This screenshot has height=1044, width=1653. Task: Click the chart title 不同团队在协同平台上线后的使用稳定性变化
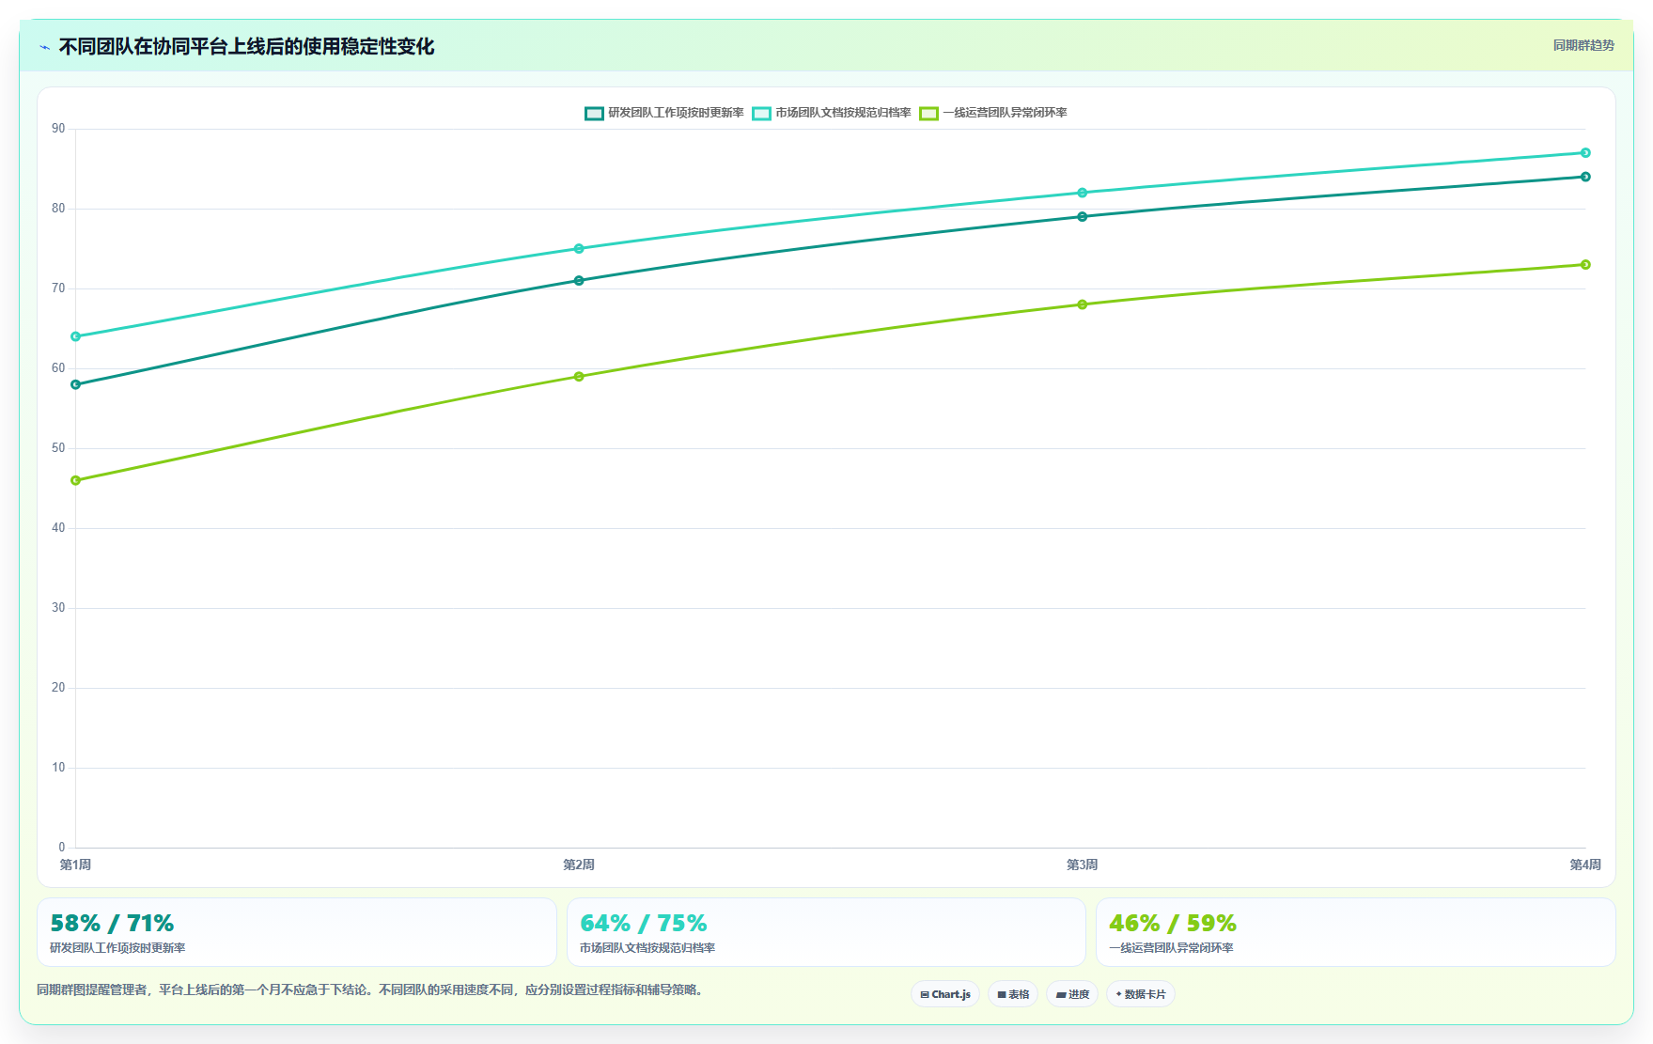[x=246, y=47]
